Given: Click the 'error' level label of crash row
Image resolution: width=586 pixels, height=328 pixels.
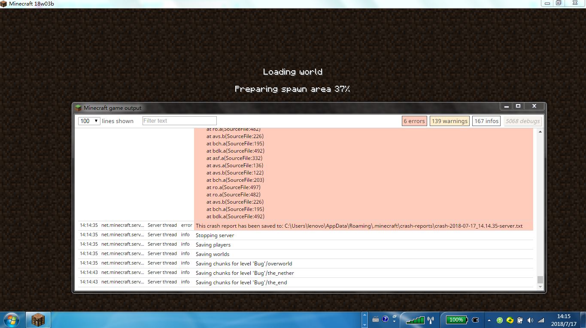Looking at the screenshot, I should [x=186, y=226].
